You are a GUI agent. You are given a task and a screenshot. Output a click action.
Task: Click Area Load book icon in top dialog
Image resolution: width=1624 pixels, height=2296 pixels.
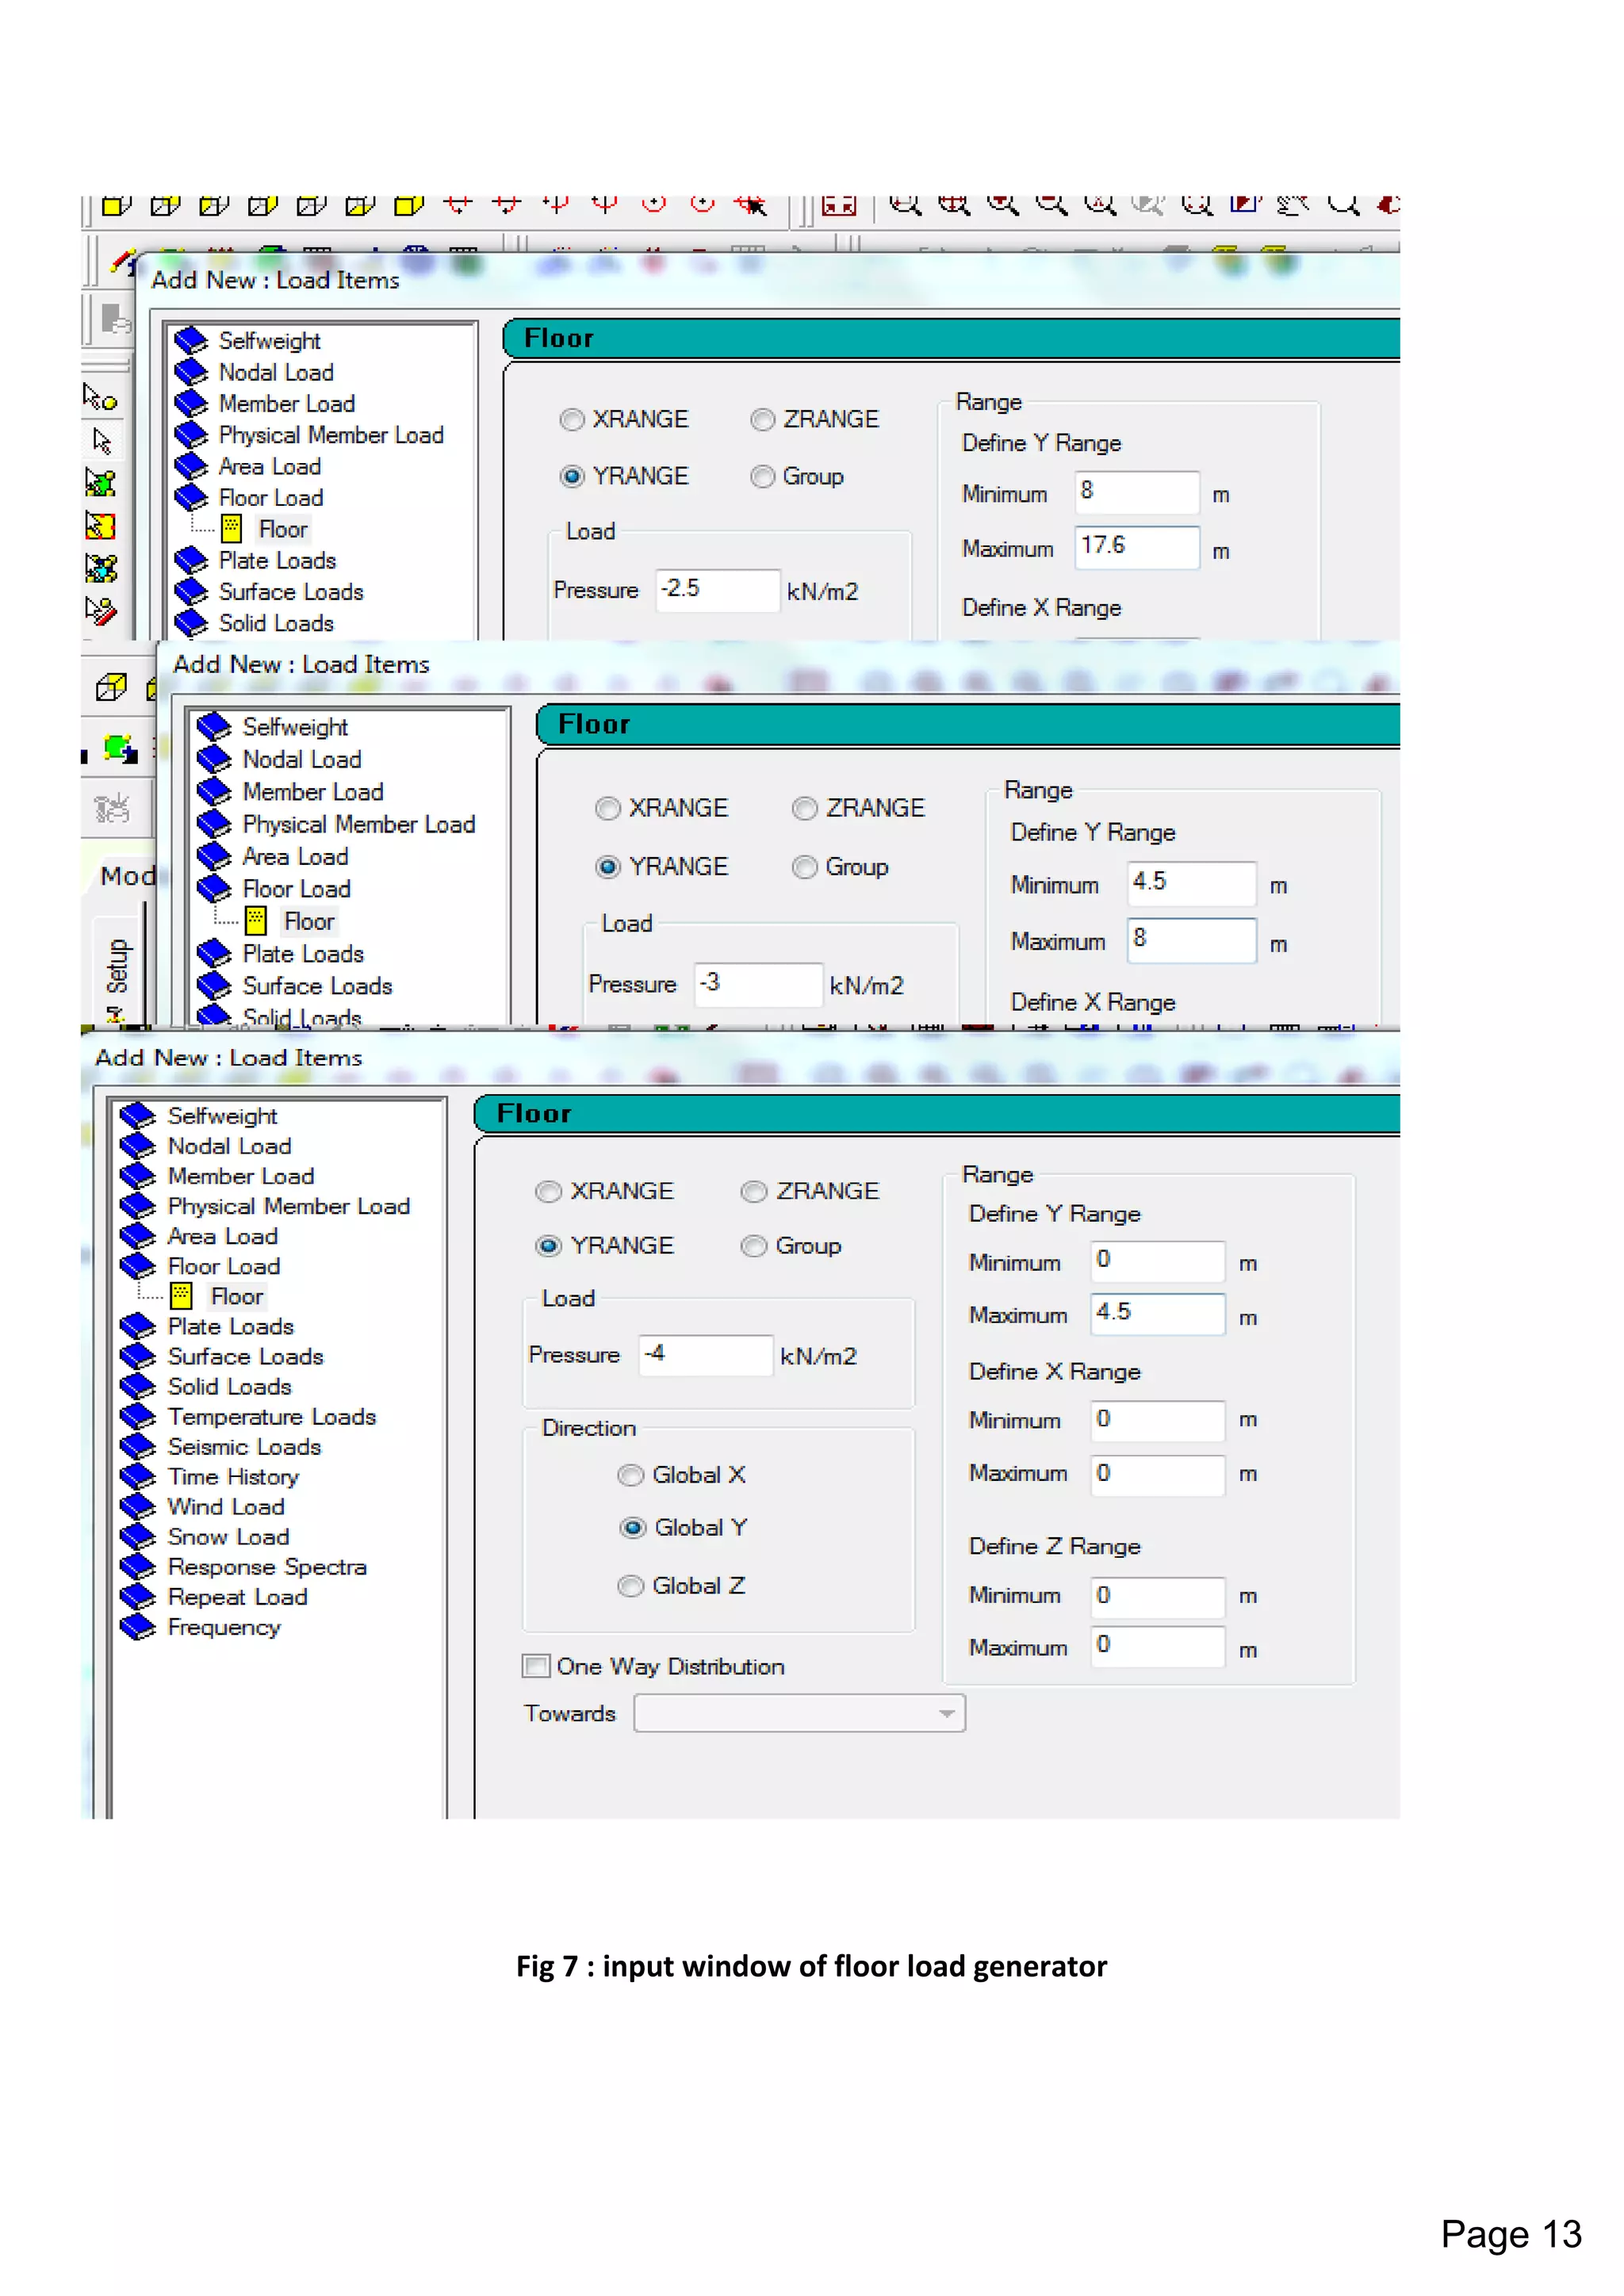(x=191, y=466)
